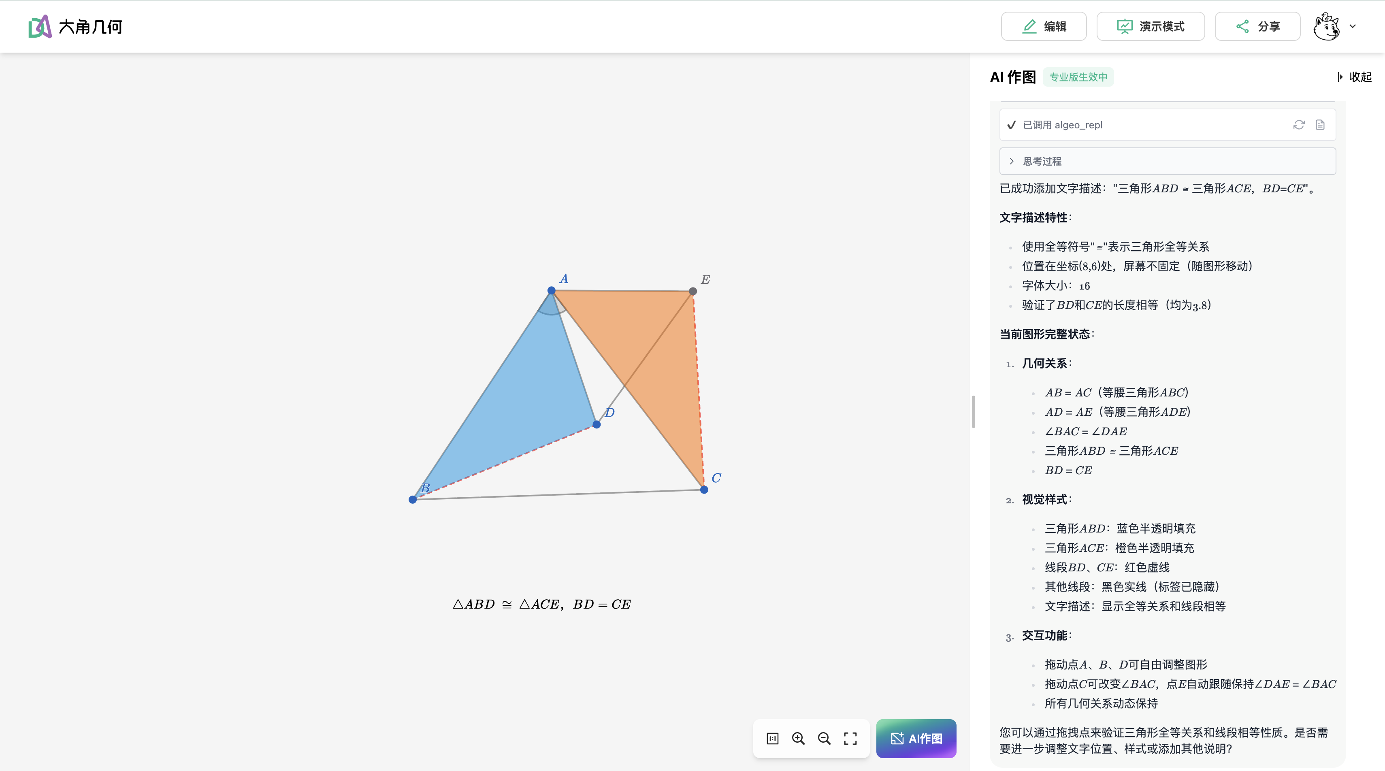Switch to 演示模式

[1151, 26]
